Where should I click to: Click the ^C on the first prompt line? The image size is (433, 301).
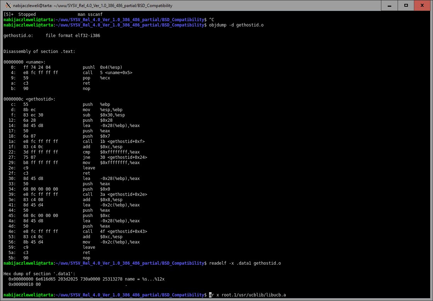[212, 20]
